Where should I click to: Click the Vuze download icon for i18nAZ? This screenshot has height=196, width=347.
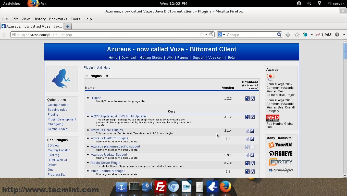247,99
